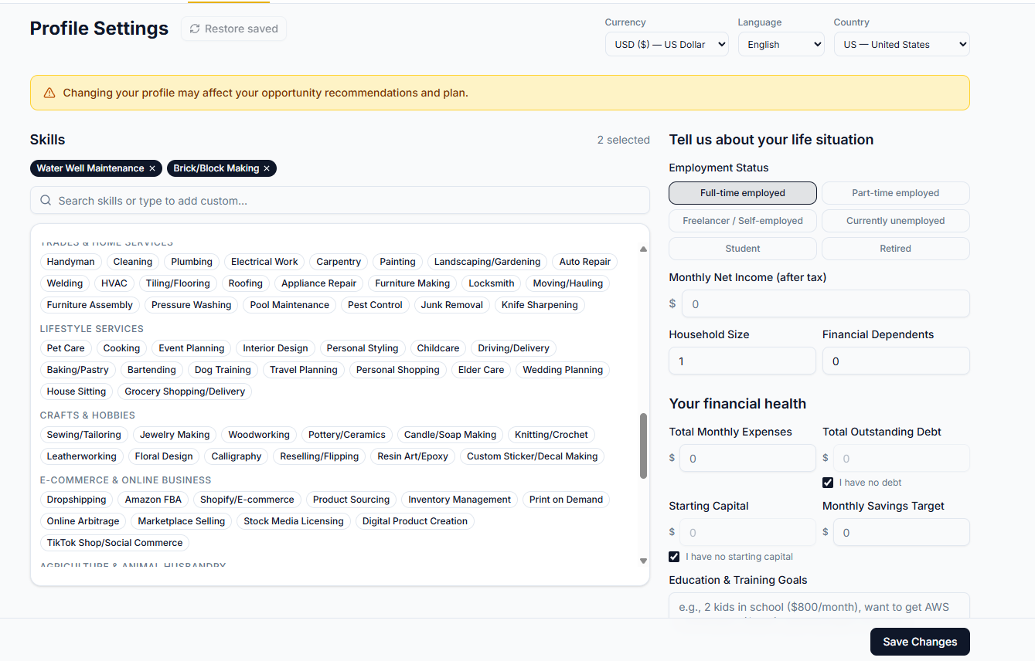1035x661 pixels.
Task: Uncheck I have no starting capital
Action: tap(674, 556)
